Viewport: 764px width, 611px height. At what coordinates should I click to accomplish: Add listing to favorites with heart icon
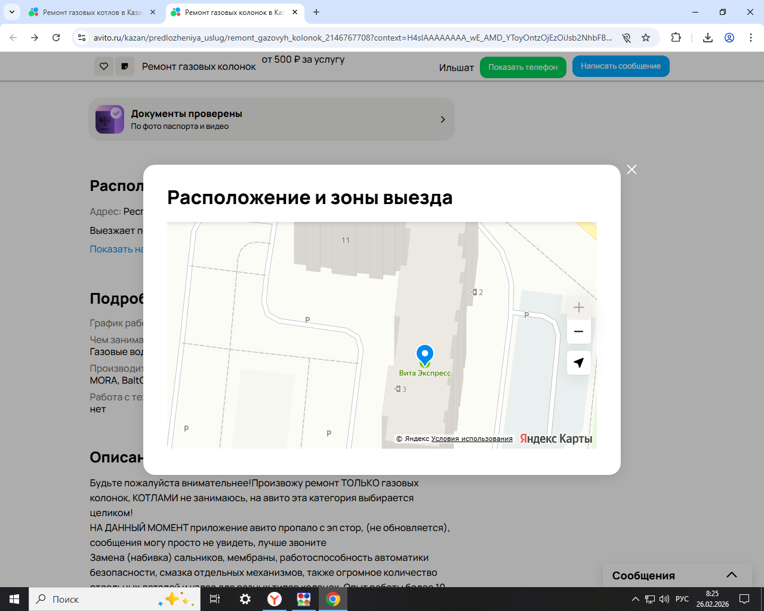tap(104, 66)
